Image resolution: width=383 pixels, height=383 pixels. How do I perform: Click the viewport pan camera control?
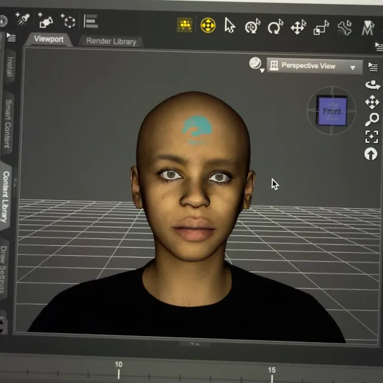click(x=372, y=102)
